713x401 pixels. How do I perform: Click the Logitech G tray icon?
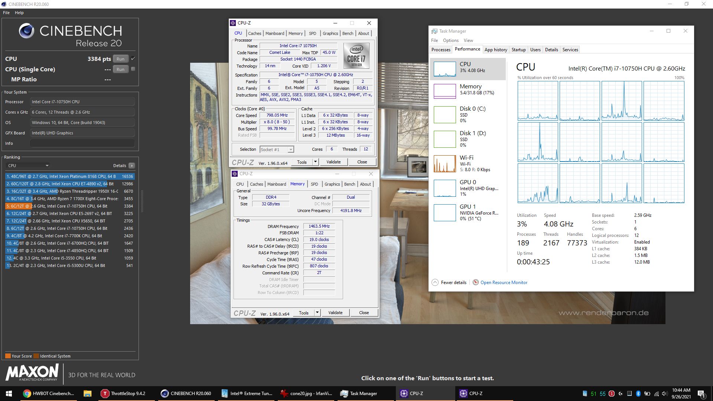click(x=621, y=394)
